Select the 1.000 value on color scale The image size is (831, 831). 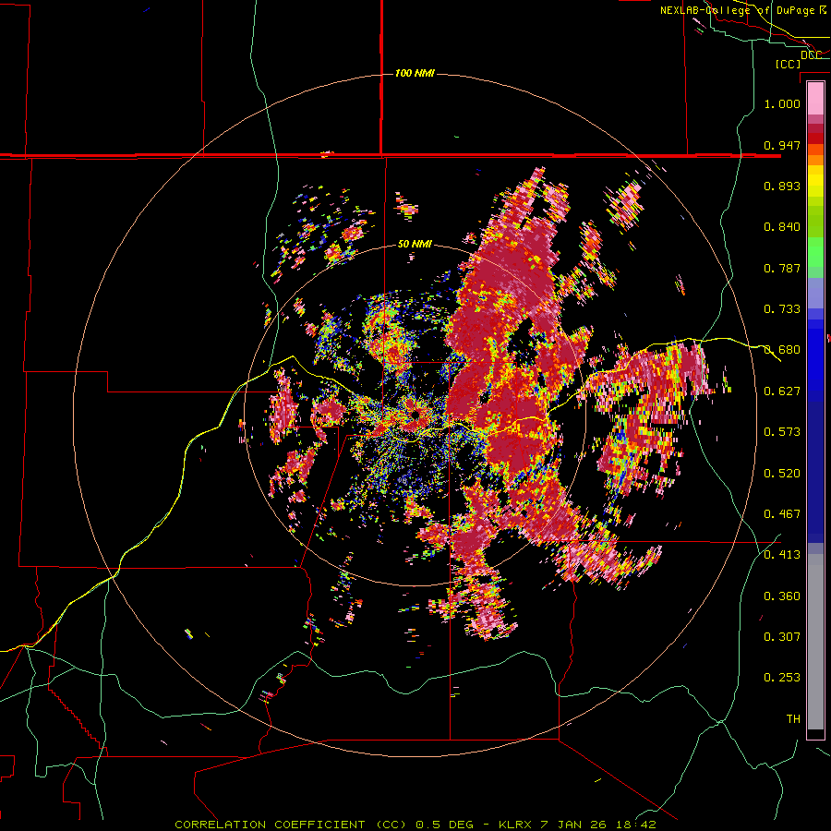point(782,103)
